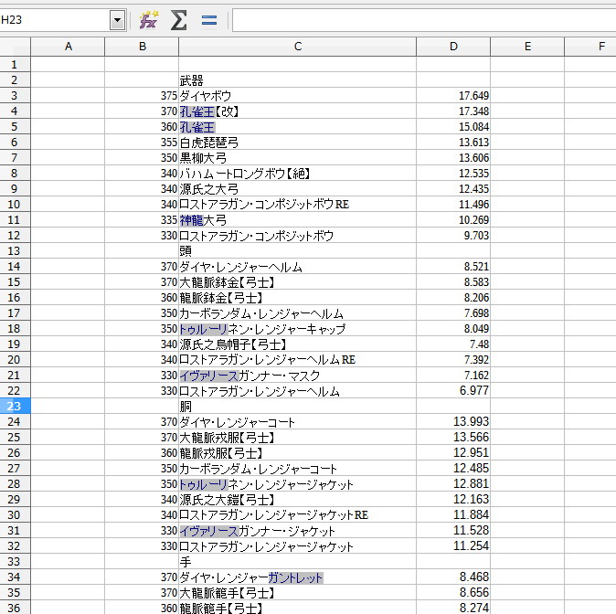Click cell containing 大龍脈戎服【弓士】
Viewport: 616px width, 614px height.
click(x=297, y=438)
